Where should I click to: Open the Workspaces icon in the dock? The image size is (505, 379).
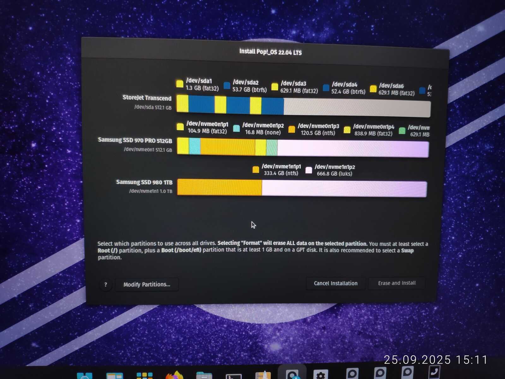(115, 376)
